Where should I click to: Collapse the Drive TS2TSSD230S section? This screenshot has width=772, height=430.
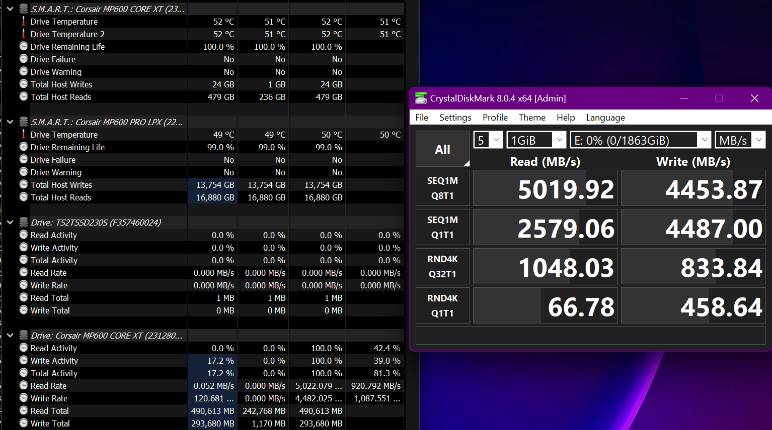(x=10, y=222)
